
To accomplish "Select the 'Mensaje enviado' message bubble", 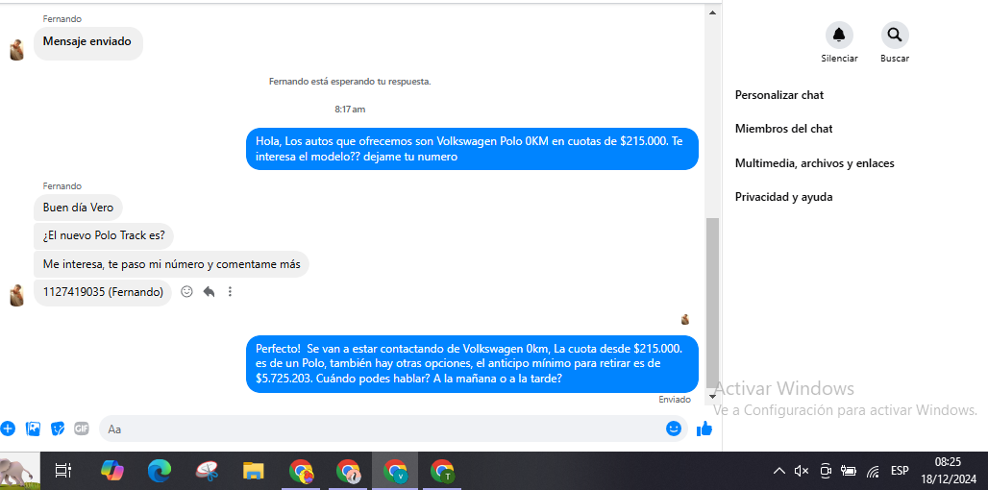I will [x=88, y=43].
